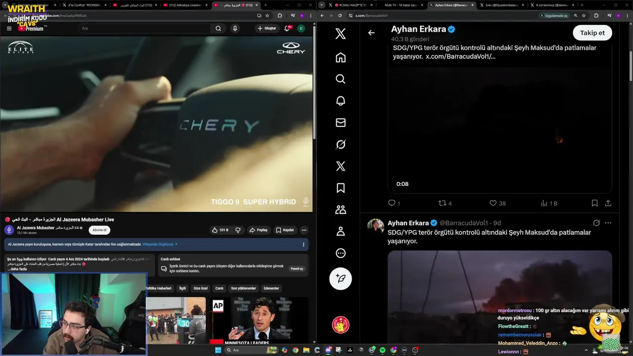Open X Communities people icon
Viewport: 633px width, 356px height.
click(x=340, y=210)
